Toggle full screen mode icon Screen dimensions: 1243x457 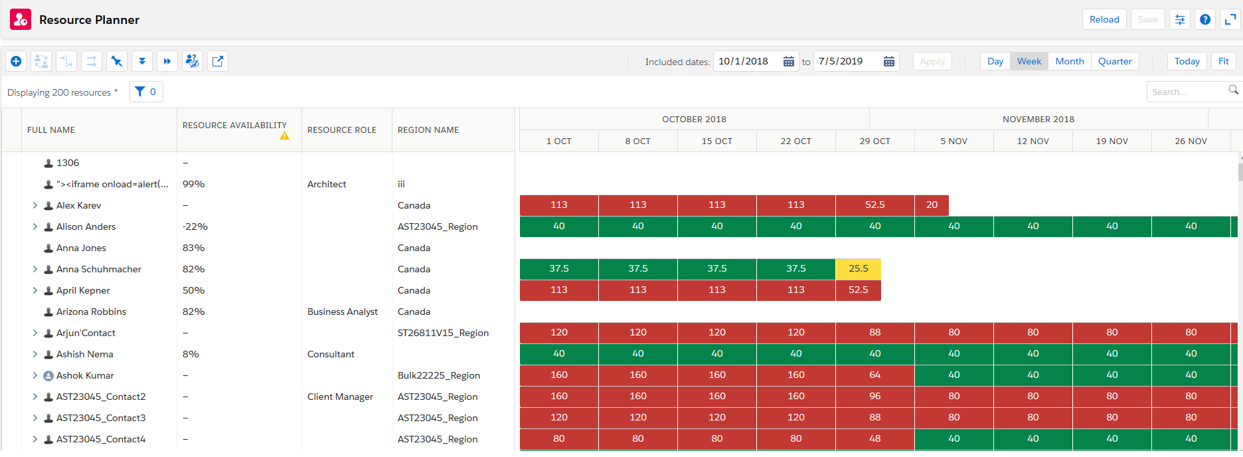(1230, 19)
